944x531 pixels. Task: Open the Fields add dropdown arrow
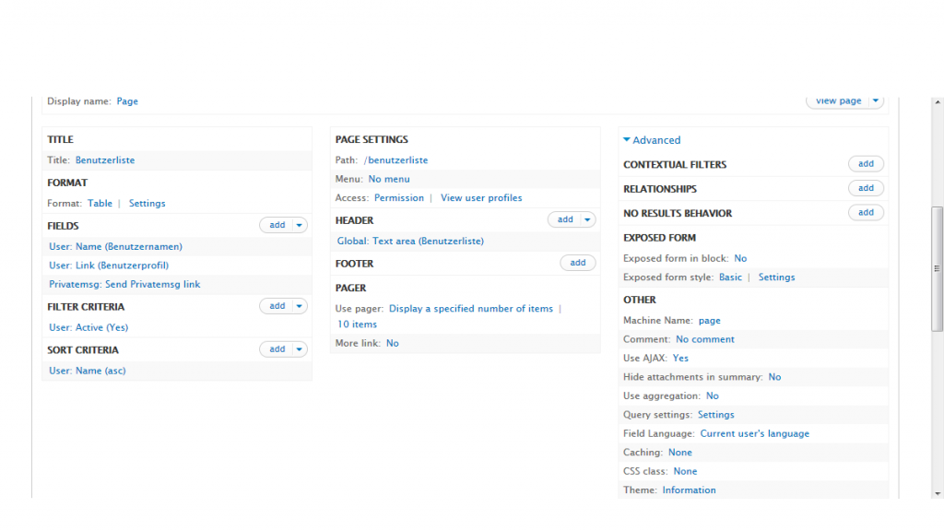click(x=300, y=225)
